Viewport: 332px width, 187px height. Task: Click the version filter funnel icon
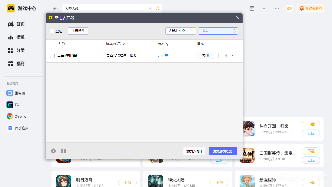(124, 44)
